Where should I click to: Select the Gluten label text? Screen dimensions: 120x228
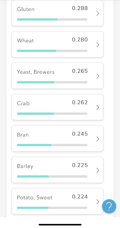26,9
